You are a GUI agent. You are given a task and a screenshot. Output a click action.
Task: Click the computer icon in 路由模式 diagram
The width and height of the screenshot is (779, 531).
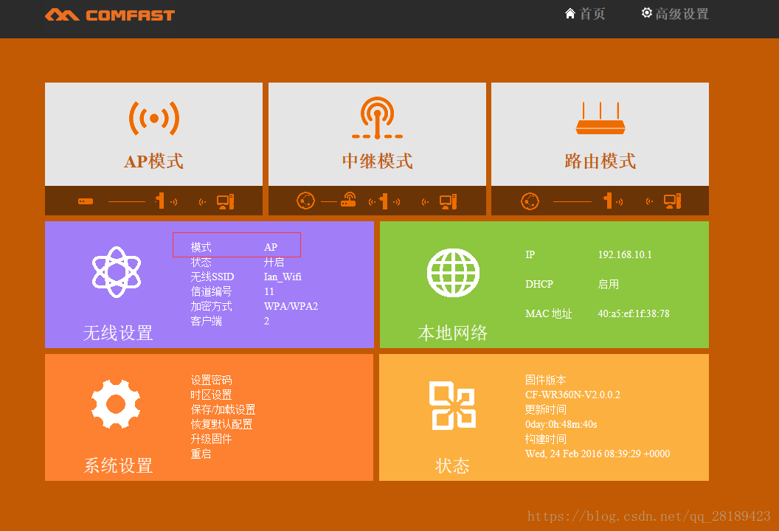click(672, 201)
